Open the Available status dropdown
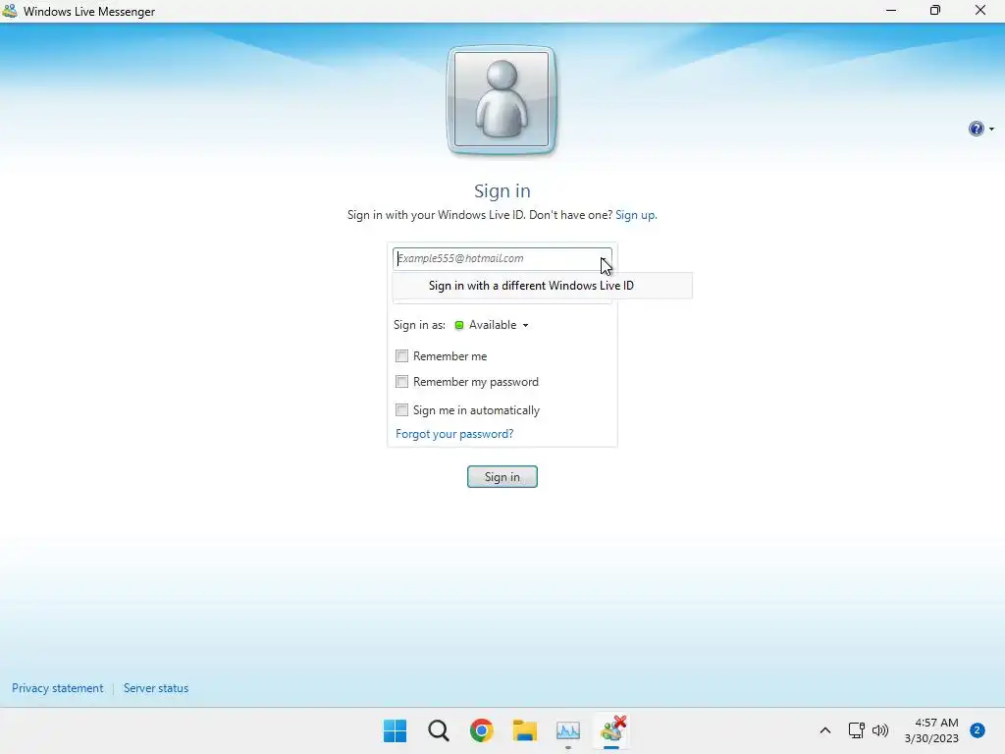This screenshot has width=1005, height=754. (493, 325)
